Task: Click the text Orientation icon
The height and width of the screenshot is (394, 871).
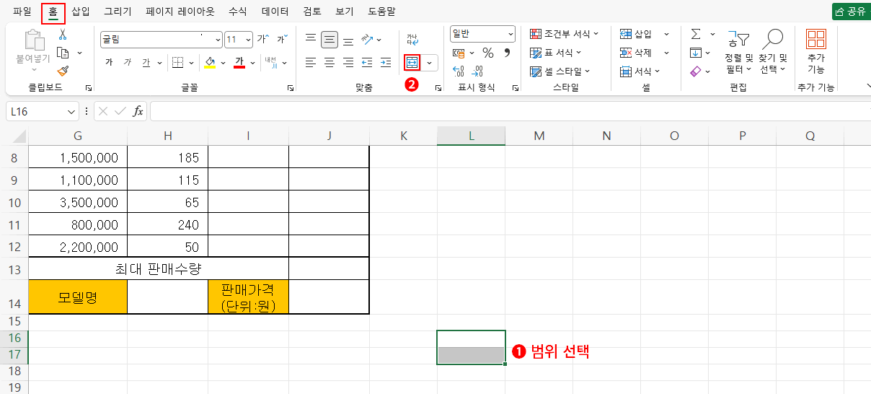Action: tap(367, 39)
